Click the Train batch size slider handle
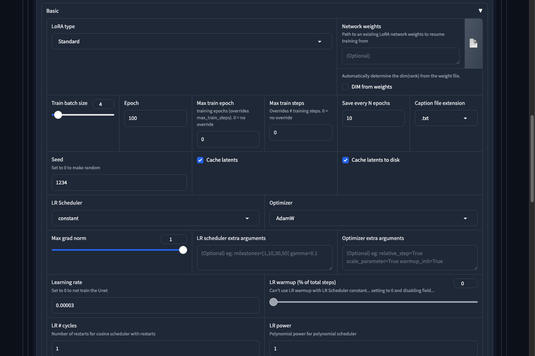This screenshot has width=535, height=356. [x=58, y=115]
